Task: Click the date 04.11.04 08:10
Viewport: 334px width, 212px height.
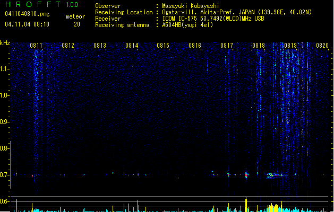Action: pyautogui.click(x=27, y=24)
